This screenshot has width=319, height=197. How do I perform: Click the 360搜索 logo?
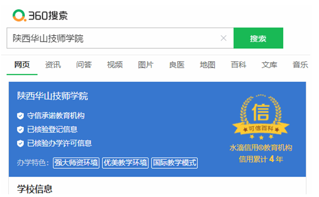coord(40,16)
